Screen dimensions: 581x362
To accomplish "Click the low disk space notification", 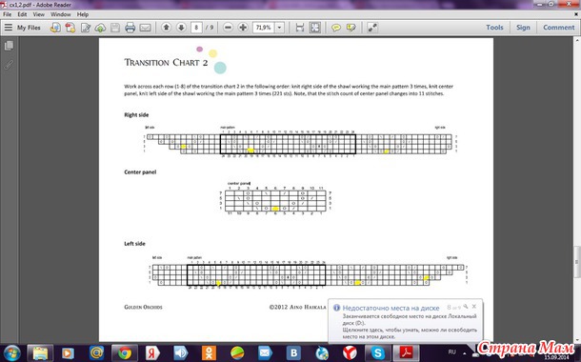I will pyautogui.click(x=406, y=321).
